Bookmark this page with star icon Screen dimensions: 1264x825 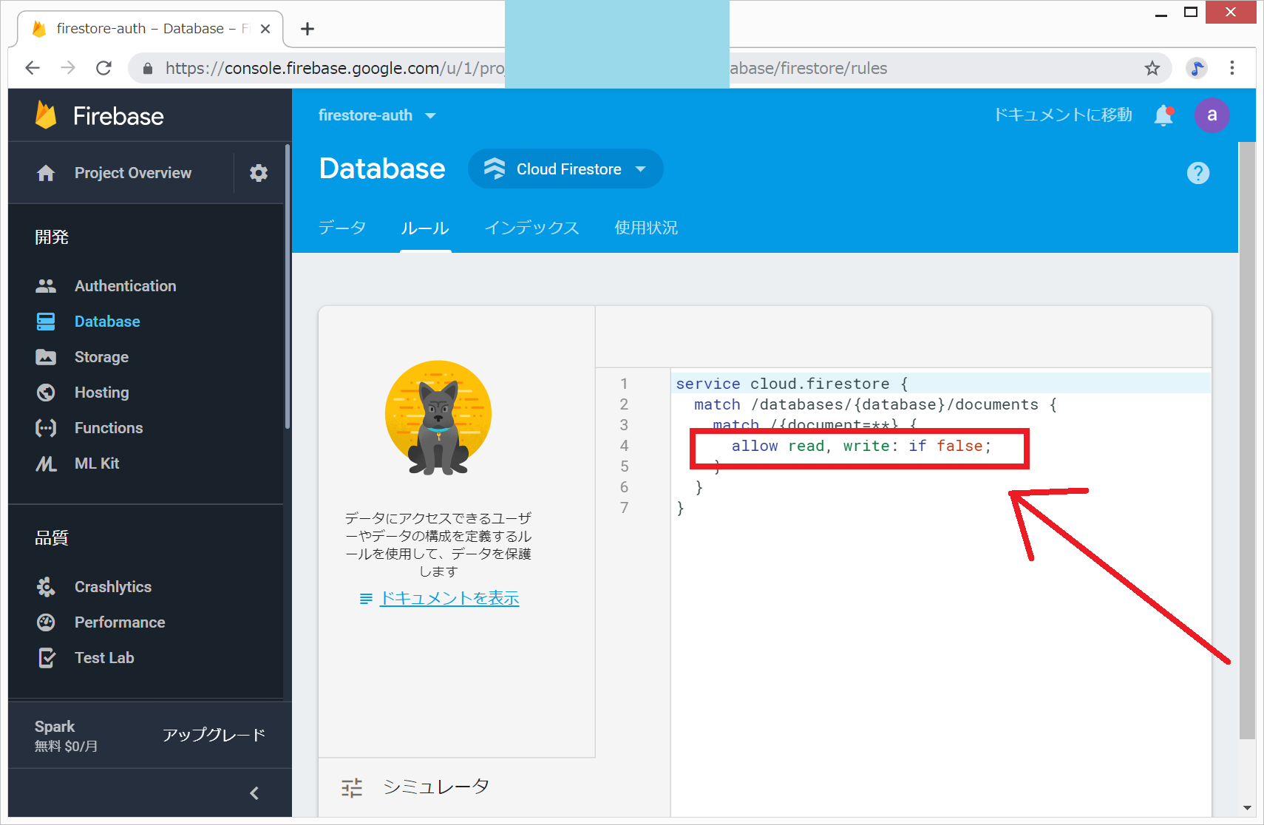1152,68
